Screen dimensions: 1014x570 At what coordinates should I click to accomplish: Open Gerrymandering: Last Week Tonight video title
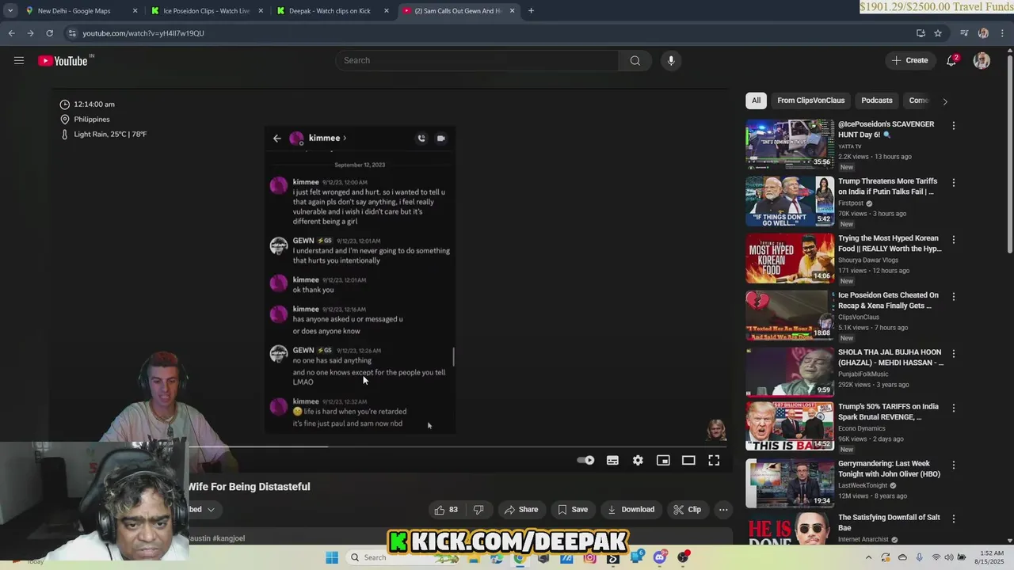click(x=889, y=469)
